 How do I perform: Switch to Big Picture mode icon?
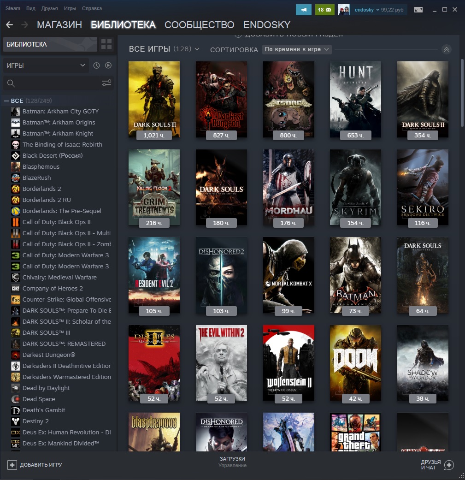pos(418,10)
